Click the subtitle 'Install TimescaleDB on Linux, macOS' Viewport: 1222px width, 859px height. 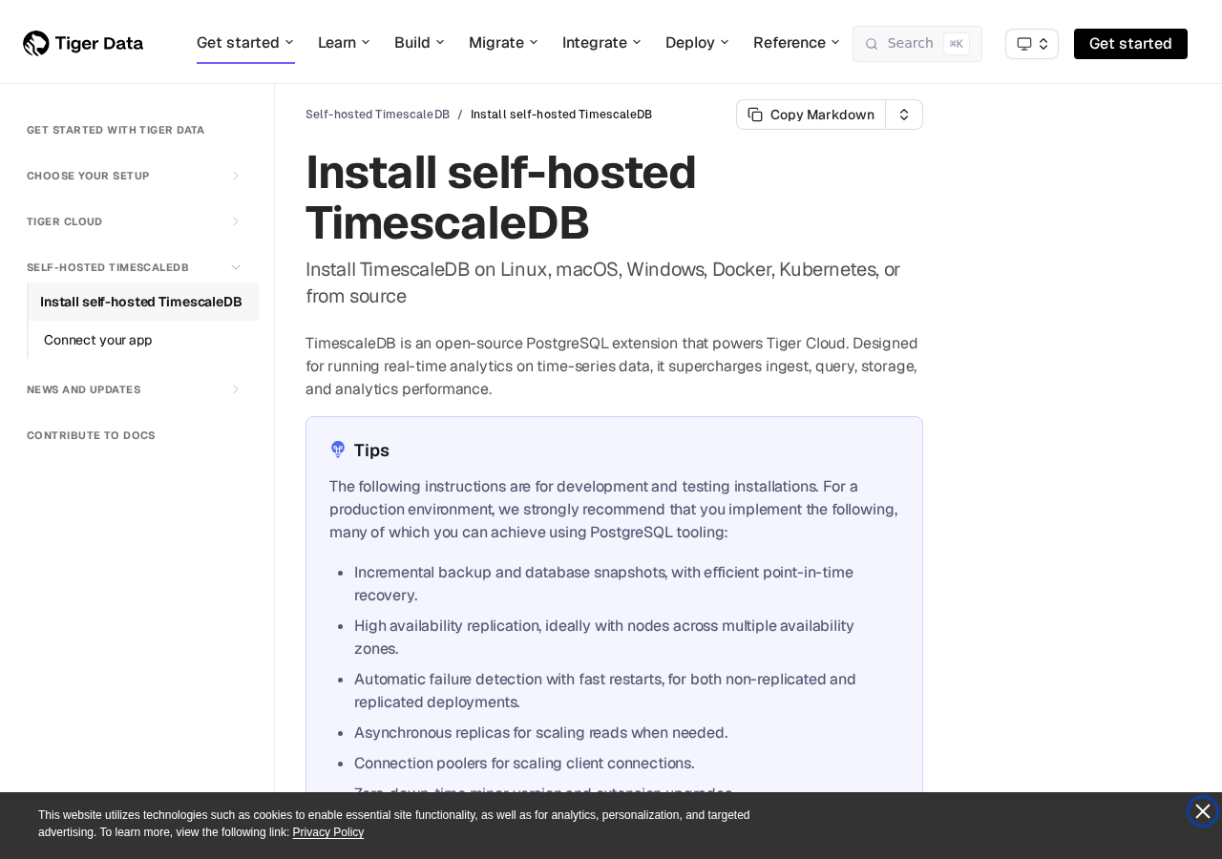click(x=603, y=283)
